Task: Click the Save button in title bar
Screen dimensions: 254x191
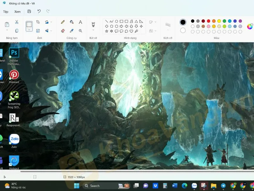Action: [29, 11]
